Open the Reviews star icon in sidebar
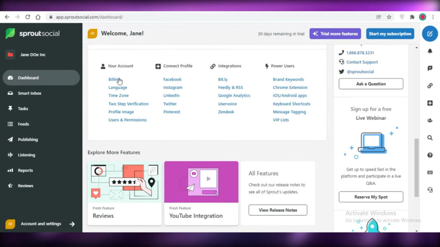Screen dimensions: 440x247 [11, 186]
